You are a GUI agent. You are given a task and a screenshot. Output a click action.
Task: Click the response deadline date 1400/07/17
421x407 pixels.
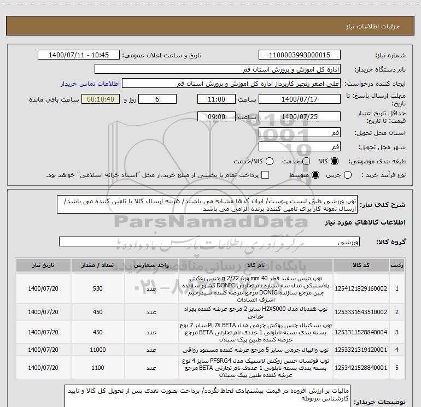[x=300, y=99]
